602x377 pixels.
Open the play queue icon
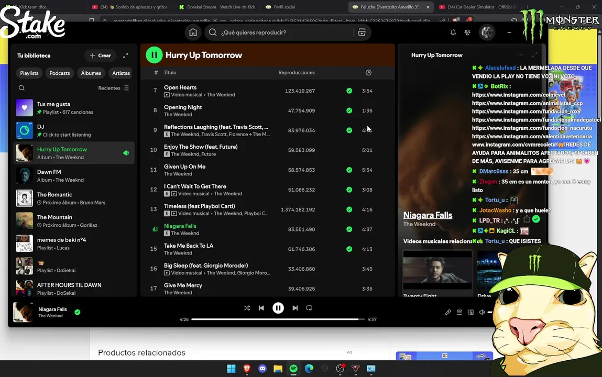click(459, 312)
